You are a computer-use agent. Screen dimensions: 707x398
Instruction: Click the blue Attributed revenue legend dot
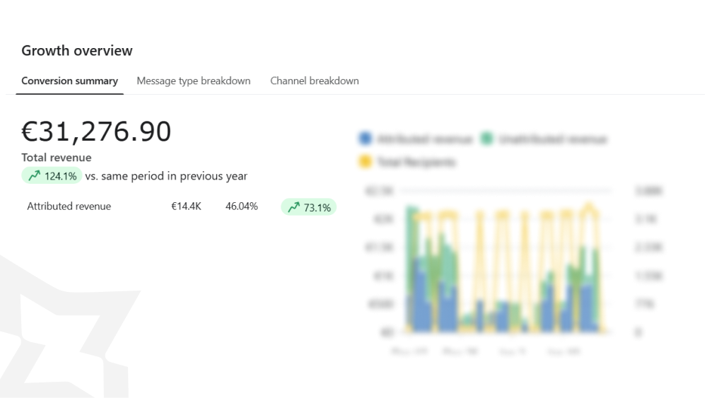365,139
